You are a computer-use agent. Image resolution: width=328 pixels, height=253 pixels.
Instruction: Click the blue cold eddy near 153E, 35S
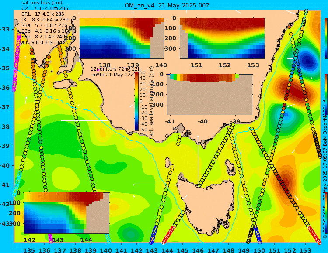point(307,62)
